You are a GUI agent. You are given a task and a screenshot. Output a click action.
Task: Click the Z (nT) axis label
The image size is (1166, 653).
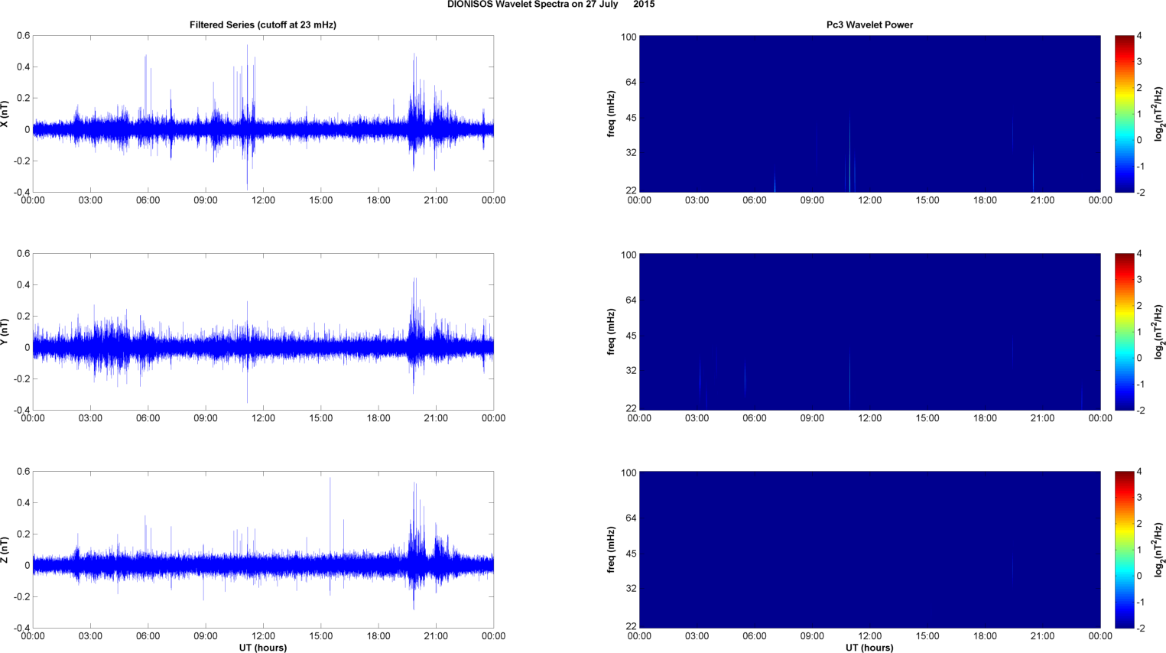tap(5, 550)
